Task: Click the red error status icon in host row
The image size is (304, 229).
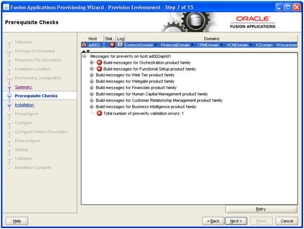Action: click(112, 45)
